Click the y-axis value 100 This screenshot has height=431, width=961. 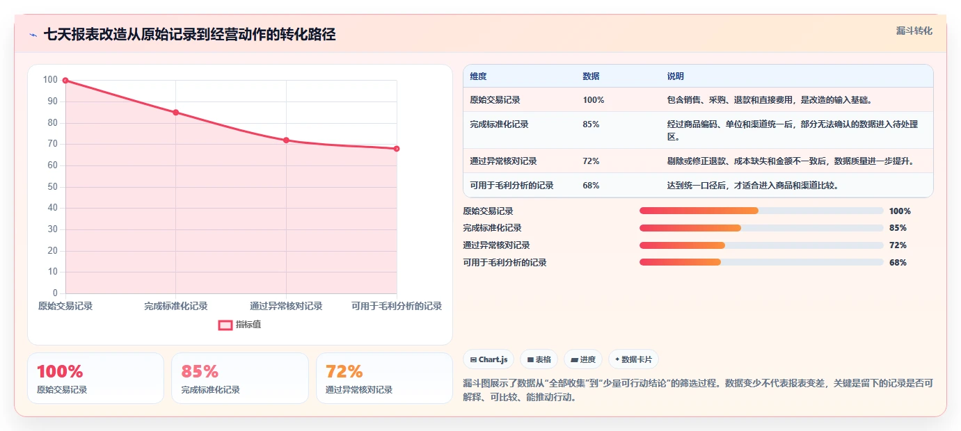pos(50,80)
